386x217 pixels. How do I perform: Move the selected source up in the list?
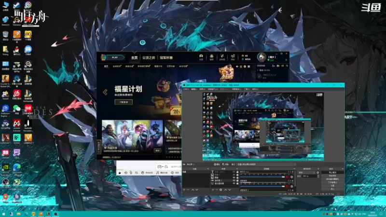(x=225, y=190)
